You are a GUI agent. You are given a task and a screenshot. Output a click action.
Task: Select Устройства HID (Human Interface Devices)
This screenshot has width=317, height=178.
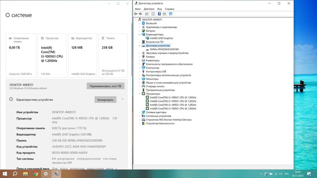click(x=169, y=120)
